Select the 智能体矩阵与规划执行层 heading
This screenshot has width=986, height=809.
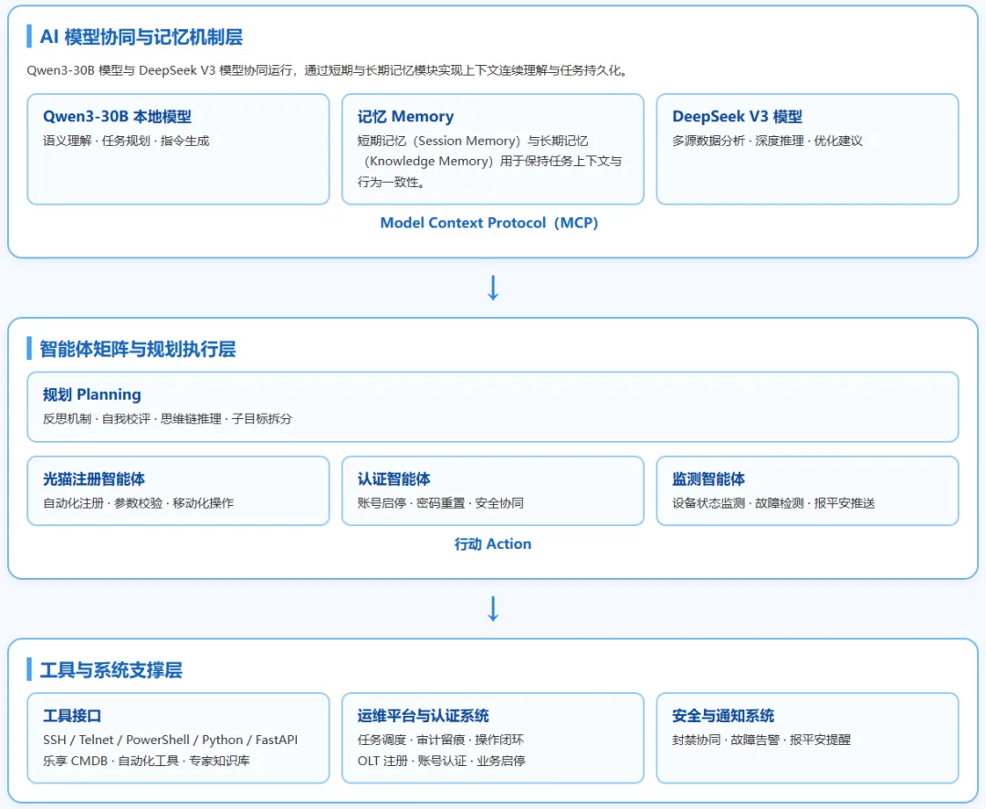pyautogui.click(x=138, y=349)
